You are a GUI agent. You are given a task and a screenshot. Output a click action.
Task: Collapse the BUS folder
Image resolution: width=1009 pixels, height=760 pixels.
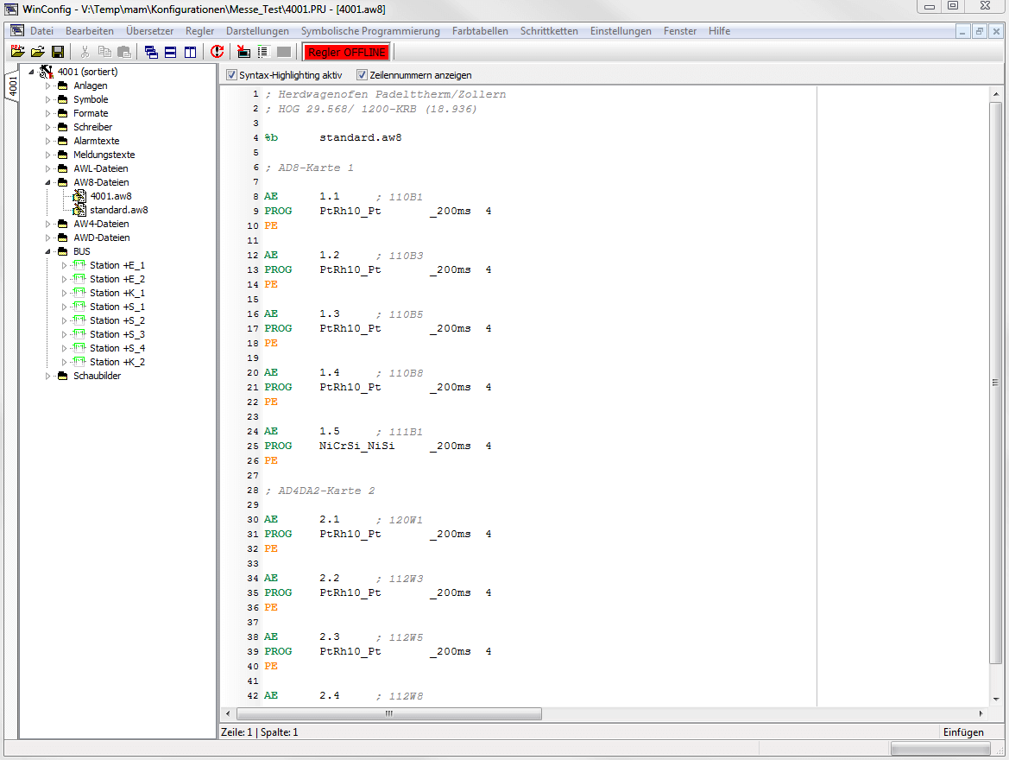pos(47,252)
